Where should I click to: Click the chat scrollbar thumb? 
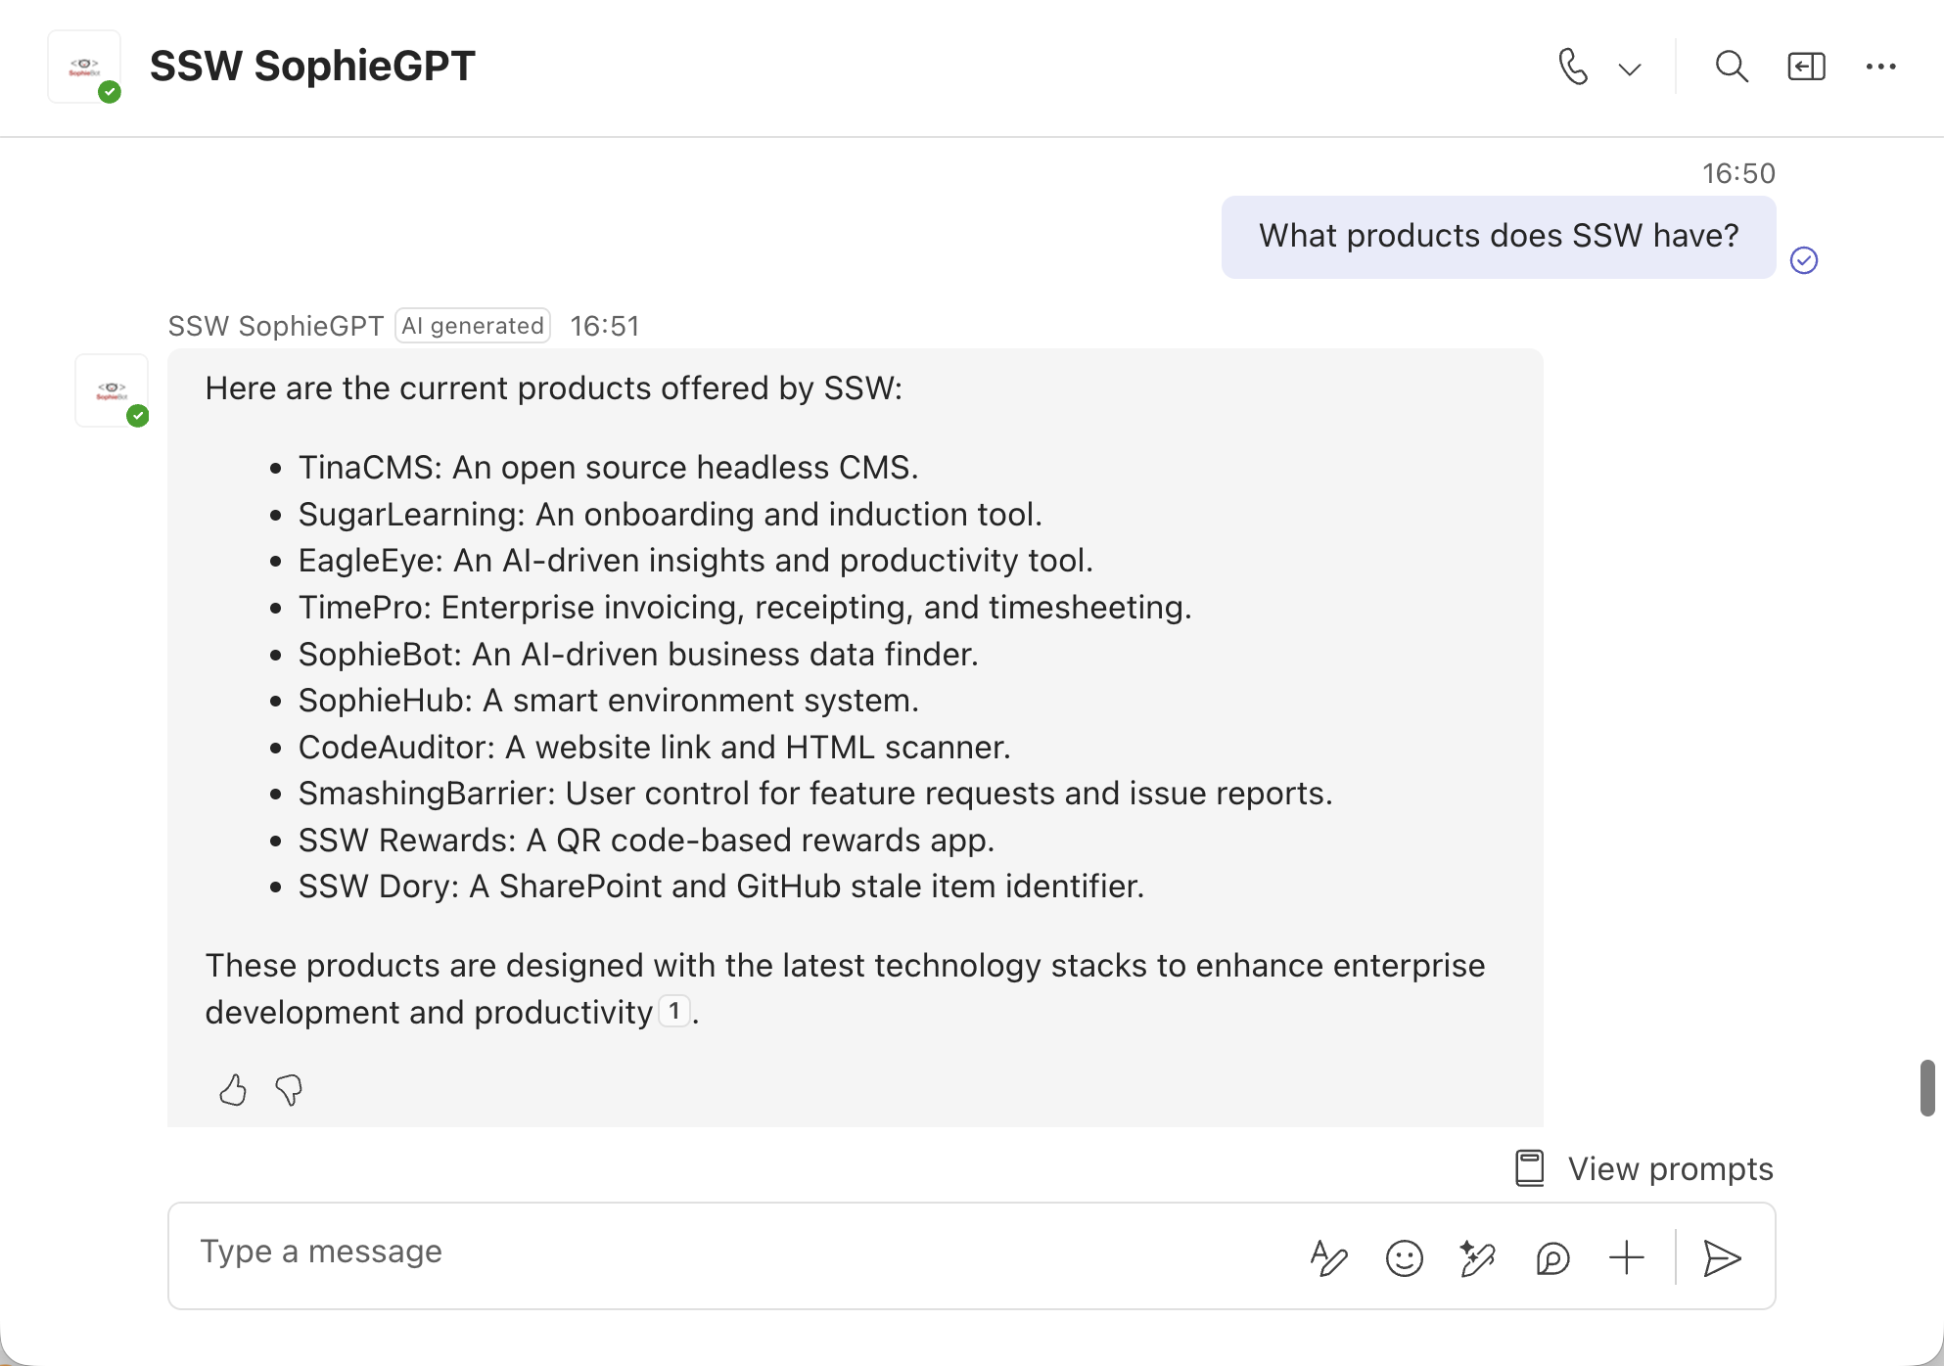[1927, 1087]
